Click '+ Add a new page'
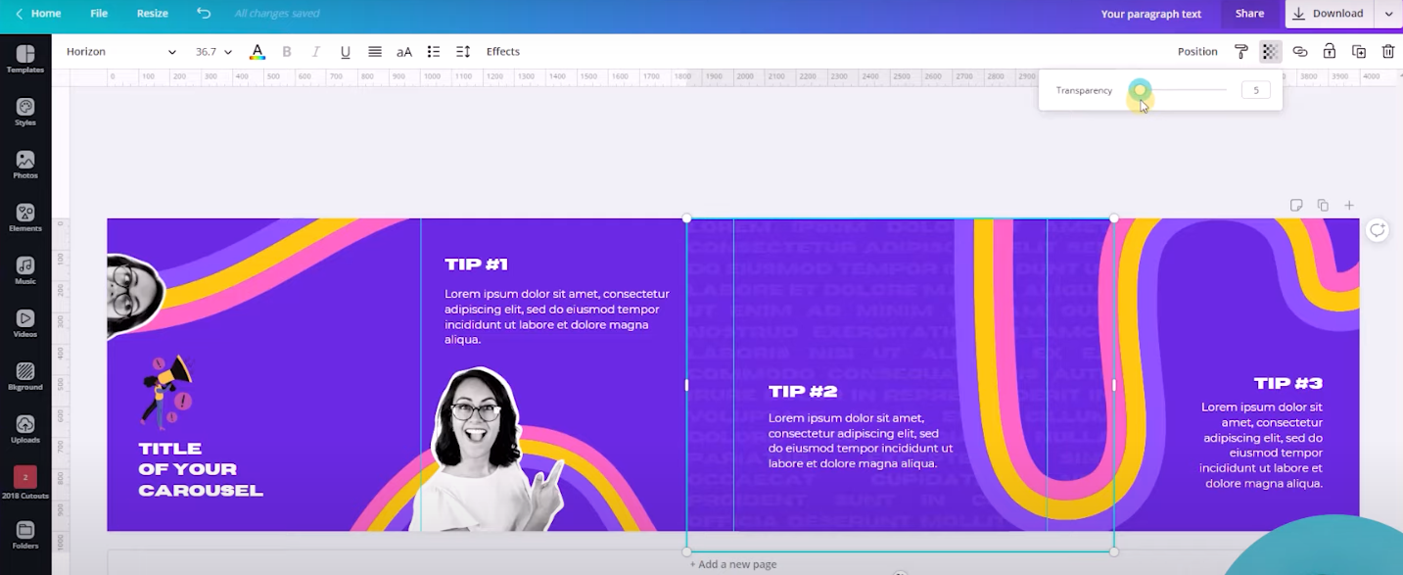Viewport: 1403px width, 575px height. coord(733,564)
